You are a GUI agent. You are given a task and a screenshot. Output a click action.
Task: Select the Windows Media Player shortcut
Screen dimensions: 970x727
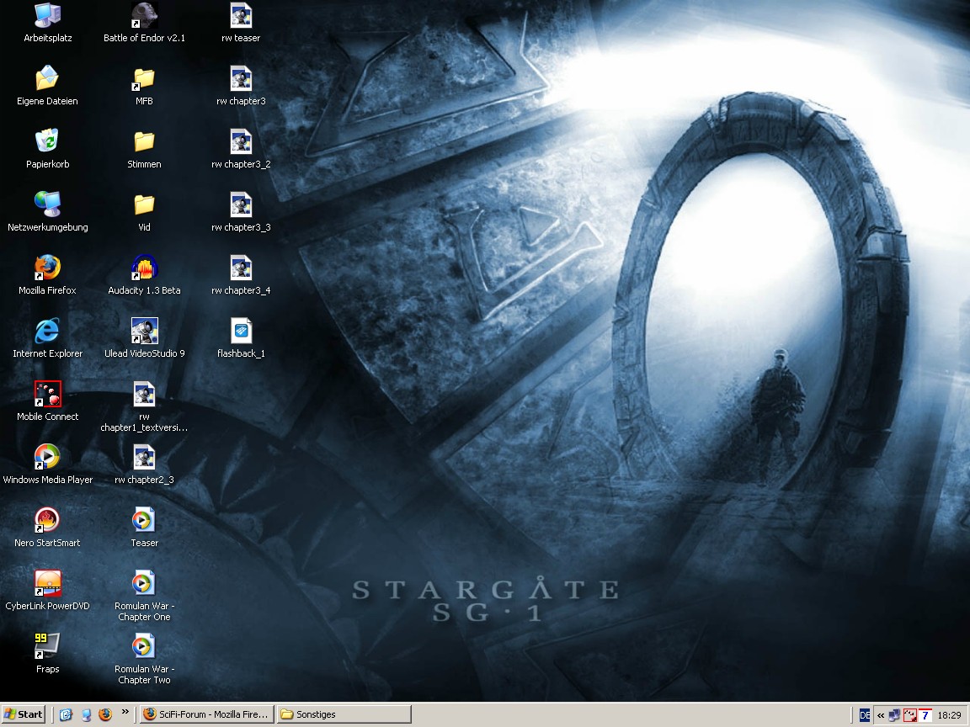tap(47, 458)
